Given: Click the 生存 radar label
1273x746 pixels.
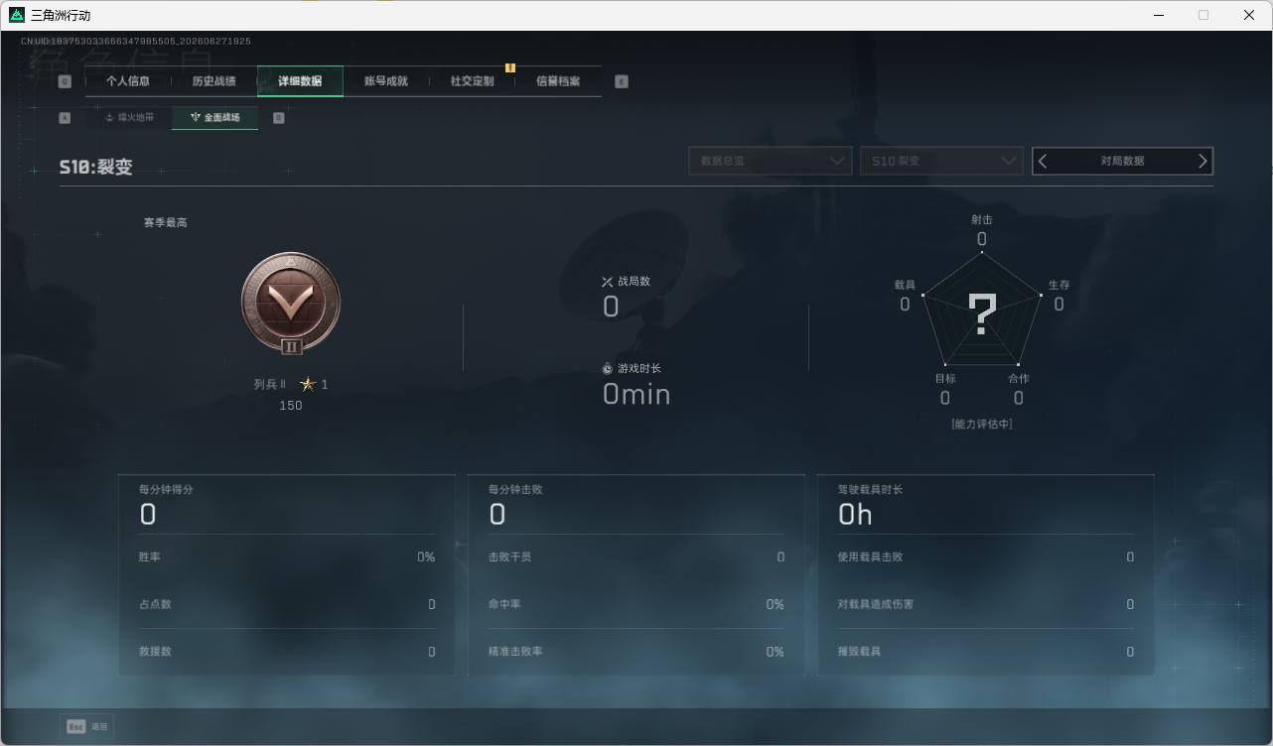Looking at the screenshot, I should (x=1060, y=285).
